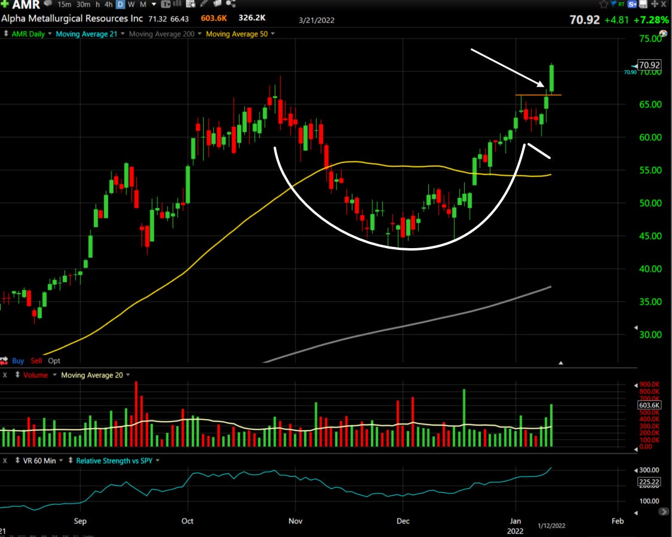Viewport: 672px width, 537px height.
Task: Select the Daily (D) timeframe
Action: tap(121, 4)
